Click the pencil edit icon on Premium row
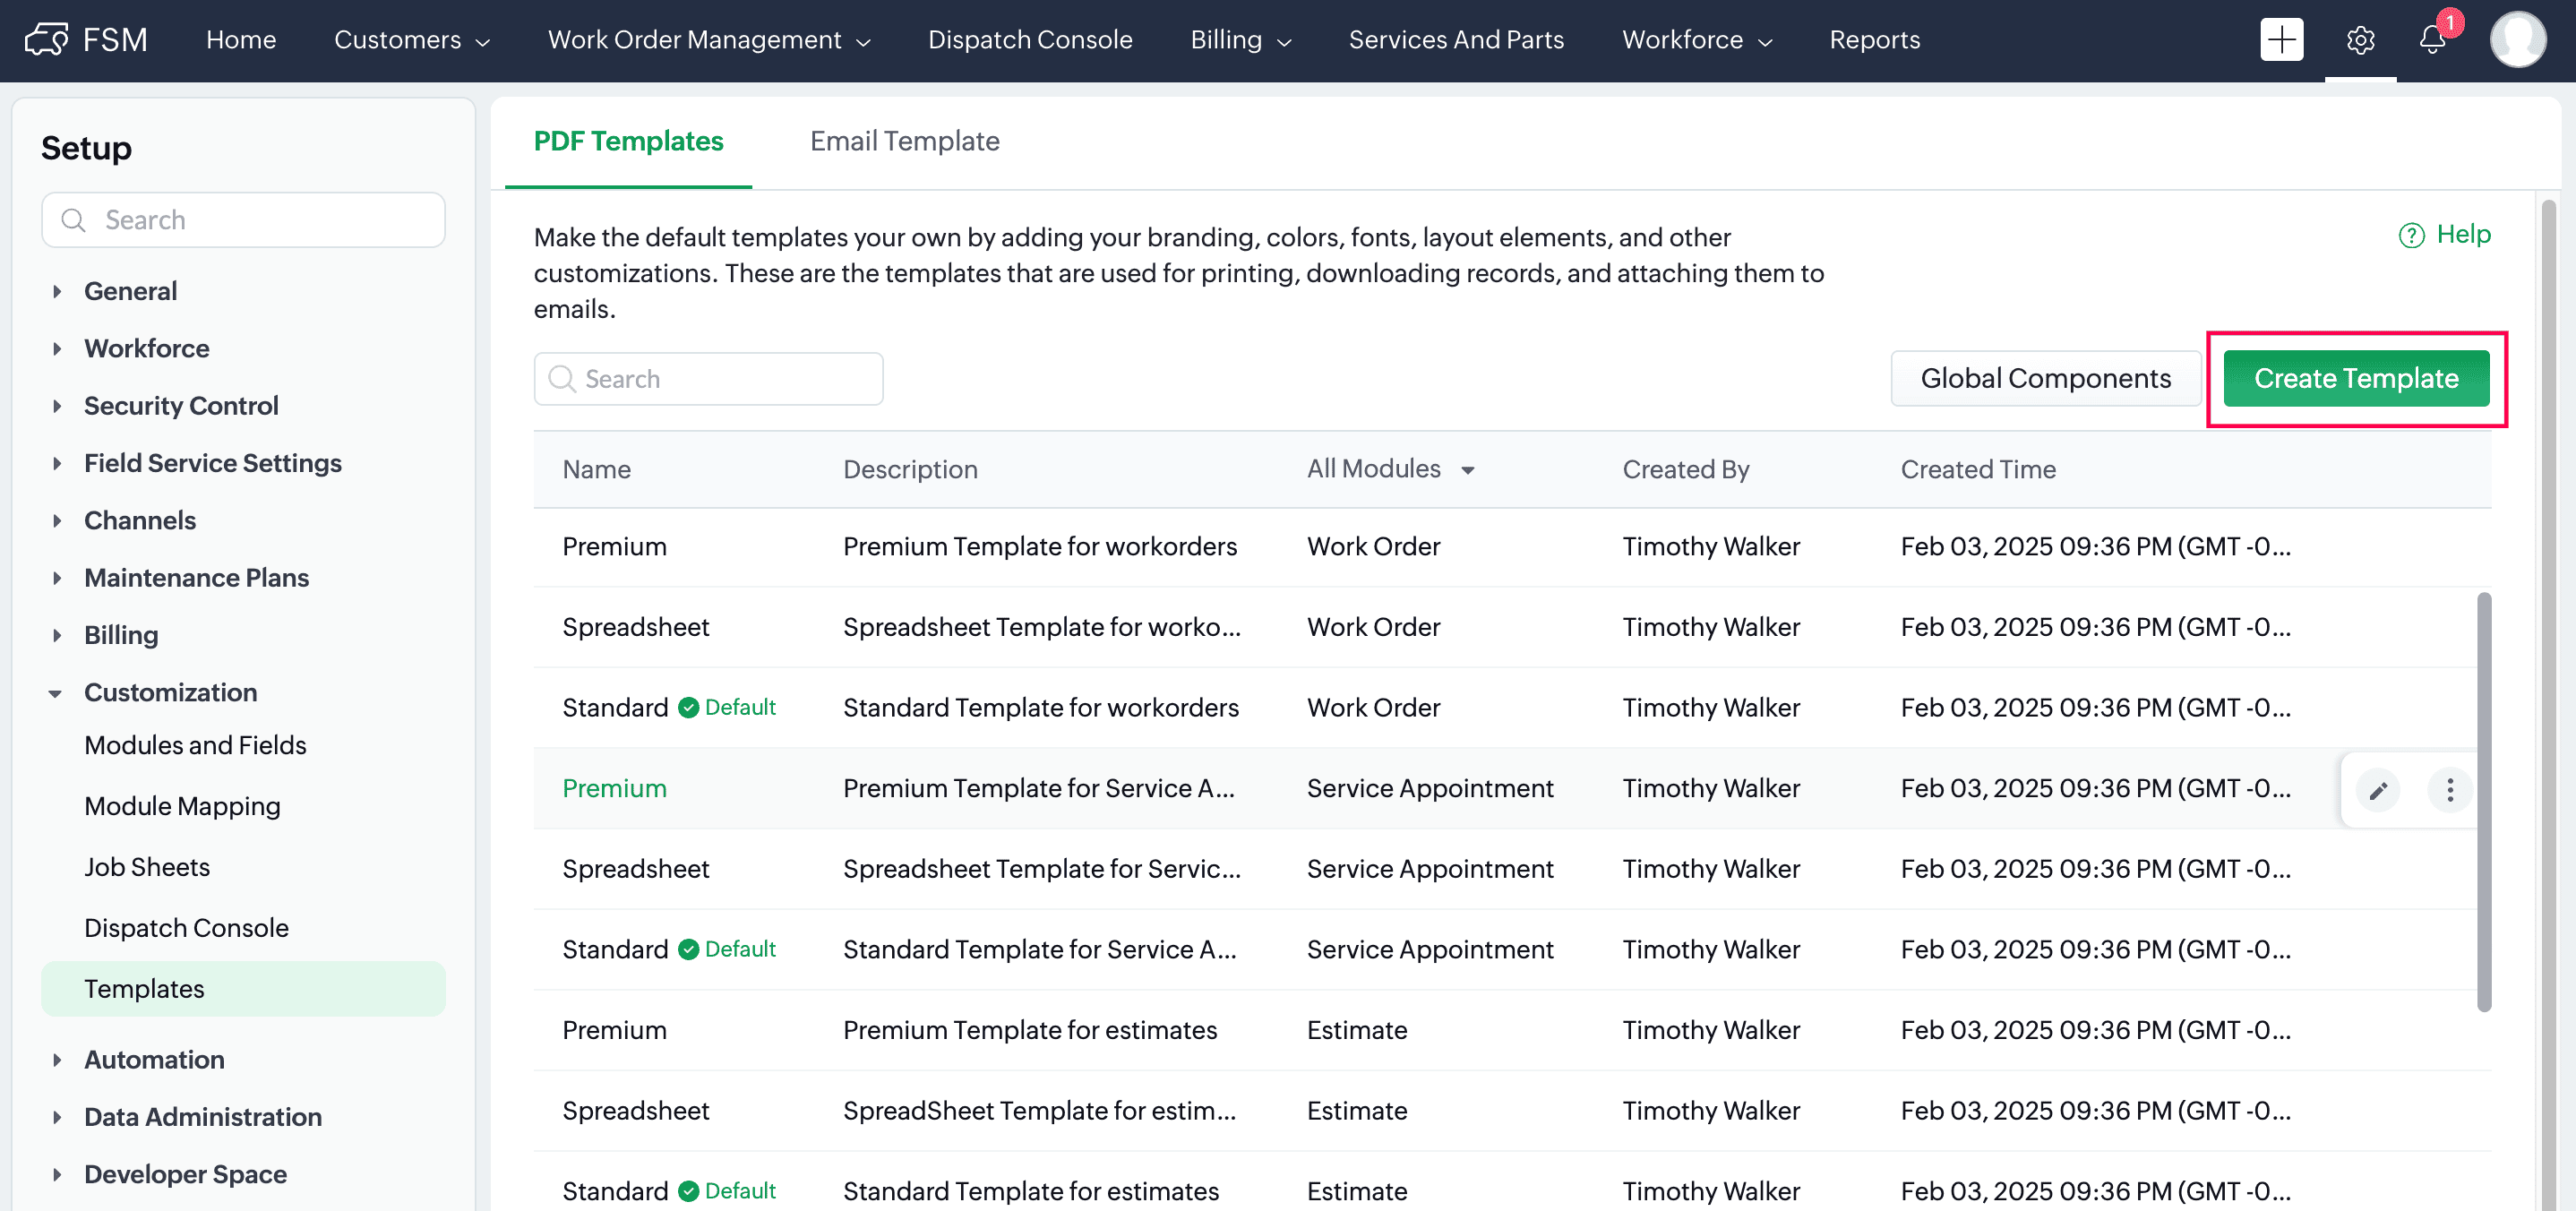 (2378, 790)
